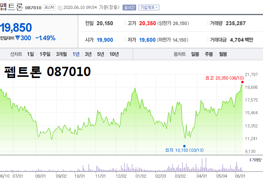This screenshot has height=183, width=263.
Task: Select the 1일 line chart tab
Action: coord(31,54)
